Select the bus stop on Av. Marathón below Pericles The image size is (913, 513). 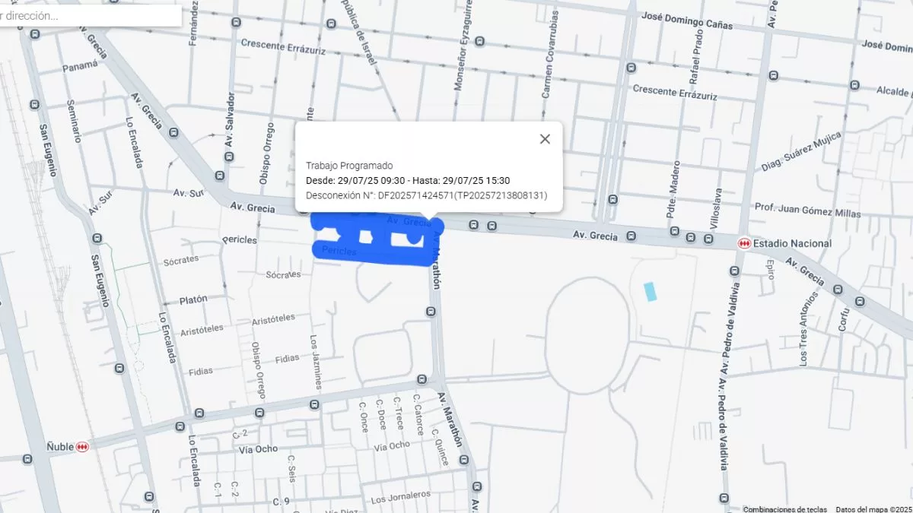pos(431,312)
